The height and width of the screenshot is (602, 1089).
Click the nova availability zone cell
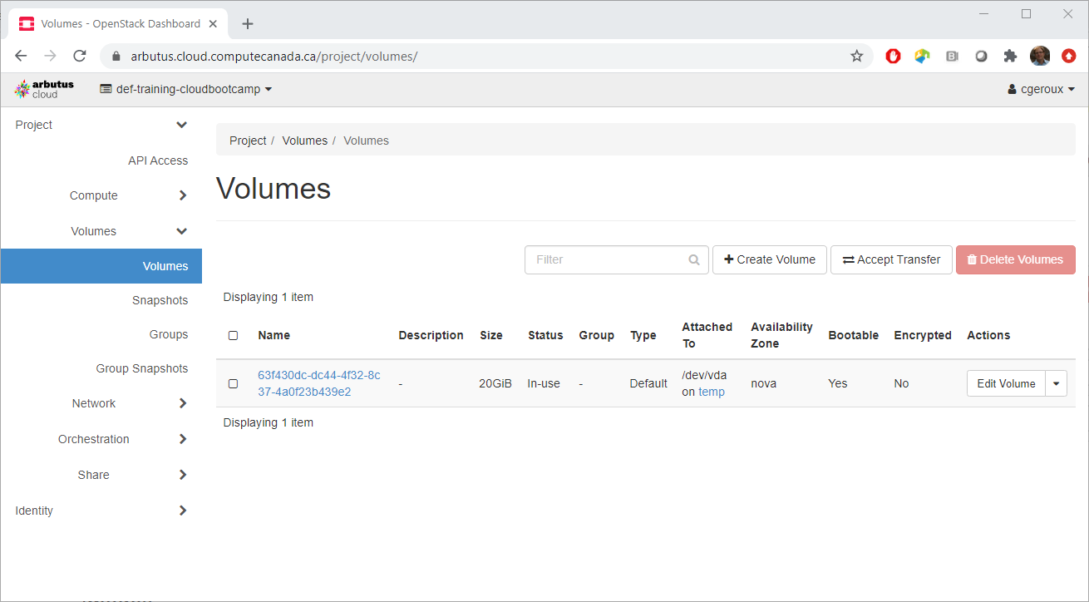(x=764, y=383)
